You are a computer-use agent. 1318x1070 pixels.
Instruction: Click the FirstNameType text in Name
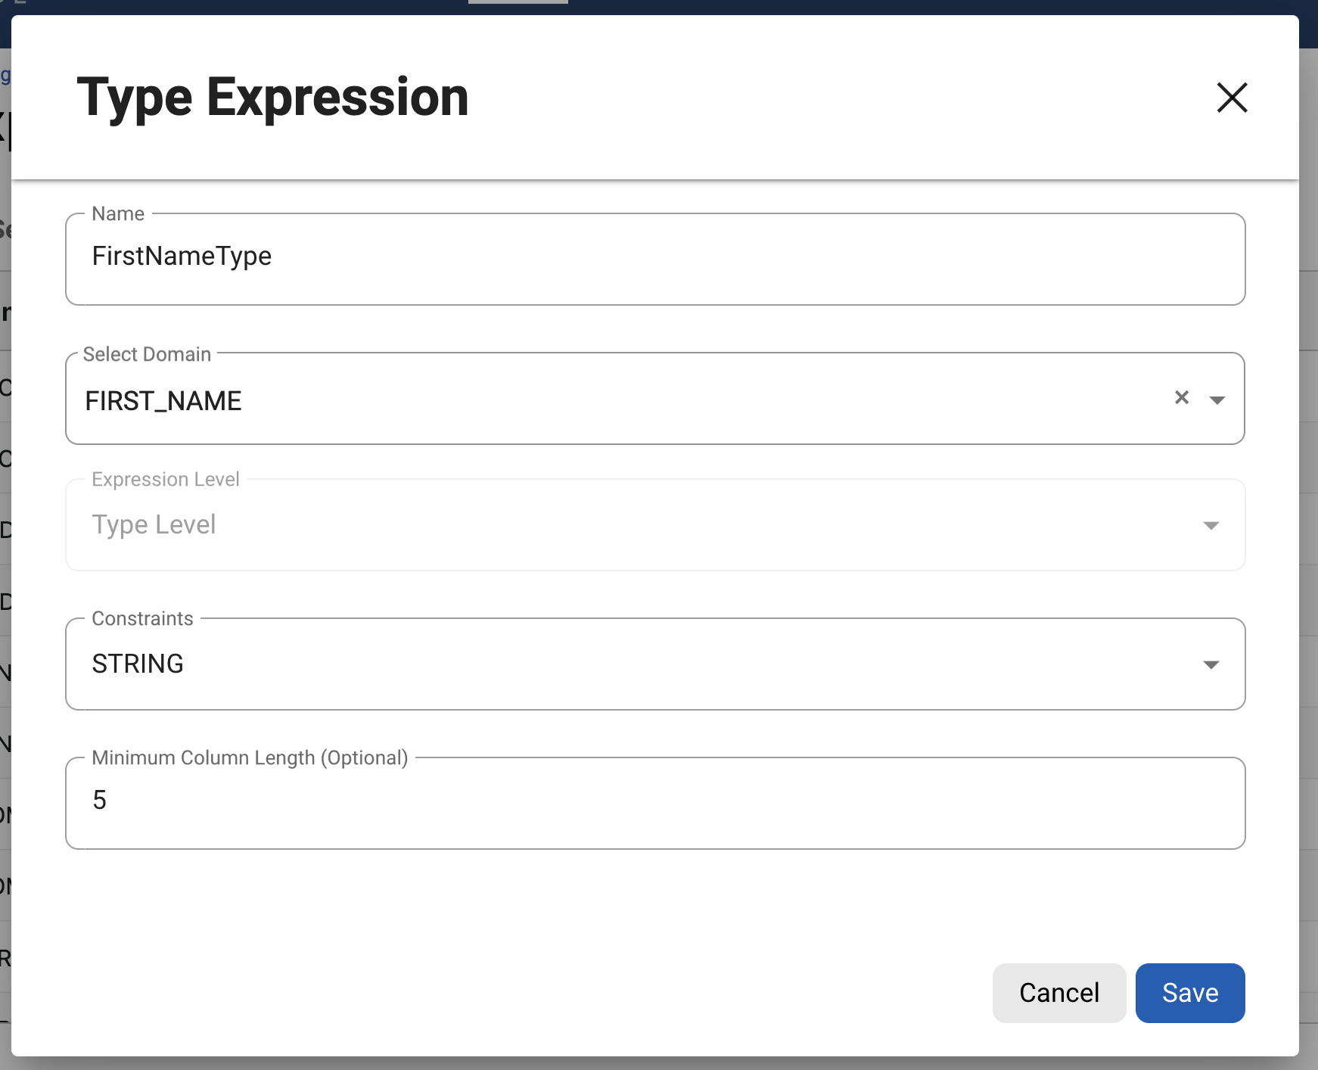pos(182,256)
